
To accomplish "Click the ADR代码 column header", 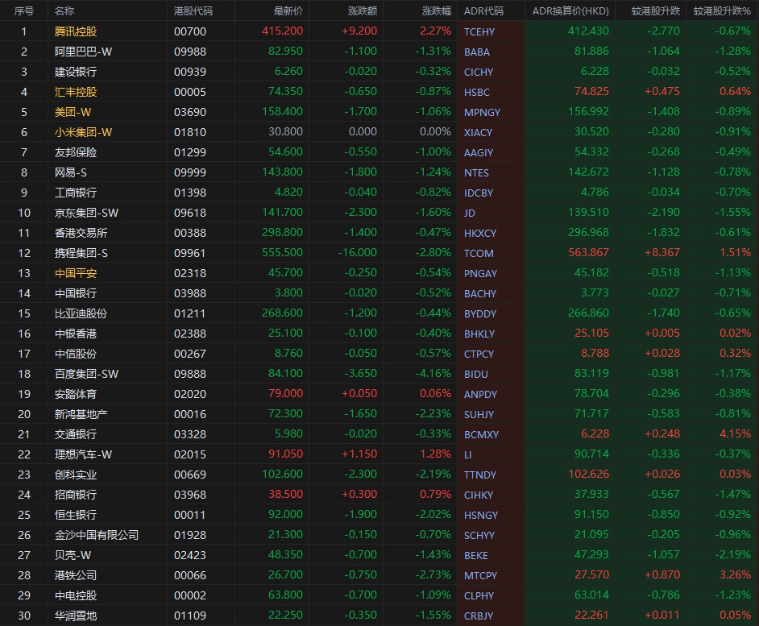I will pos(483,10).
